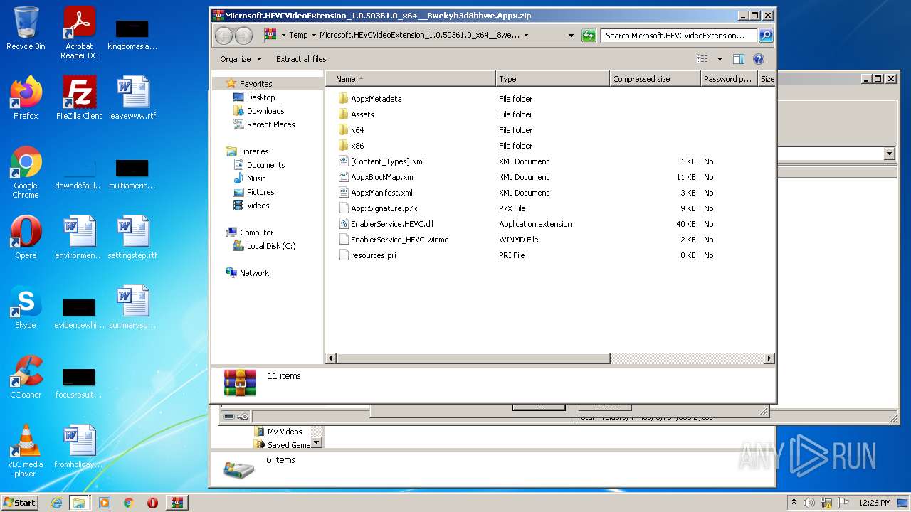Select Computer in navigation pane
Viewport: 911px width, 512px height.
click(x=256, y=233)
